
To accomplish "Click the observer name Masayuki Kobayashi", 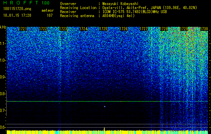I will [120, 4].
